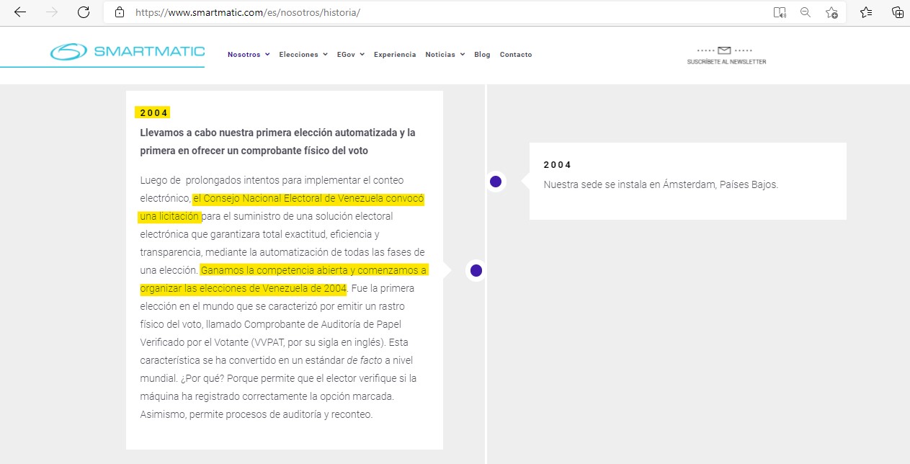Add this page to favorites (star plus icon)
The width and height of the screenshot is (910, 464).
[831, 12]
